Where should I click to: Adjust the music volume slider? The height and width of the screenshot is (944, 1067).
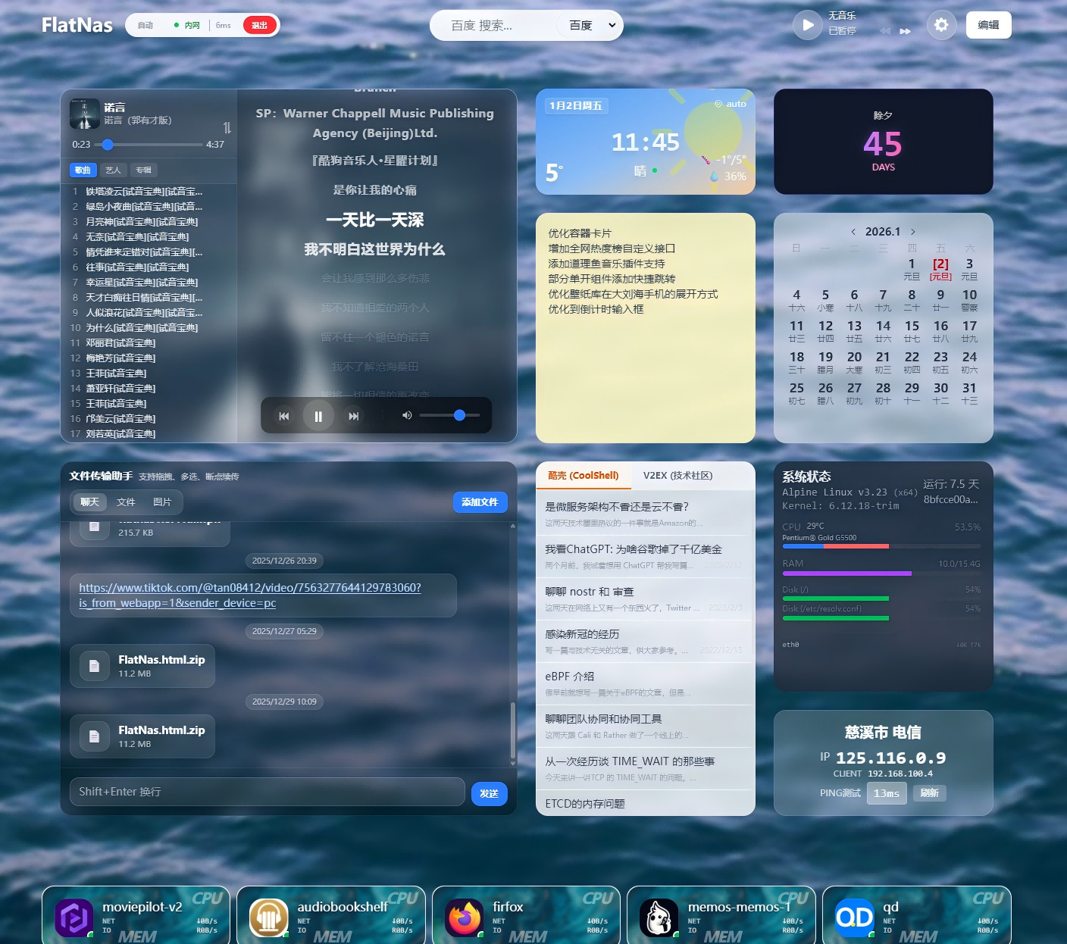[x=449, y=415]
